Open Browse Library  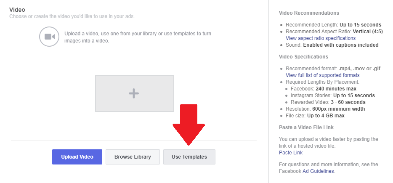pos(133,157)
